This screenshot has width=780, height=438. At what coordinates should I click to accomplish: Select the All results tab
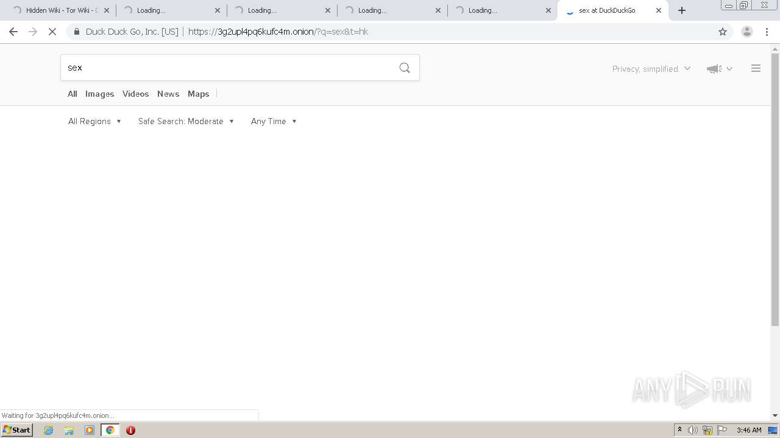73,94
